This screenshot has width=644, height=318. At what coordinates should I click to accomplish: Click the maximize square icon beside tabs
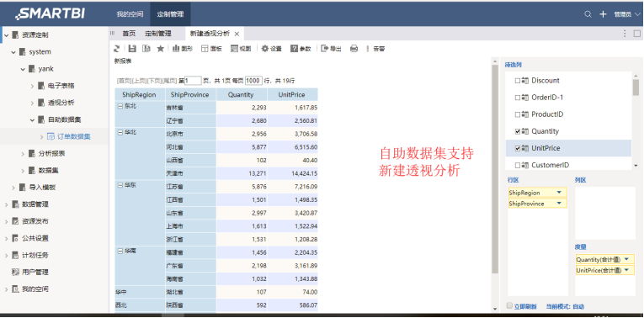pos(637,34)
